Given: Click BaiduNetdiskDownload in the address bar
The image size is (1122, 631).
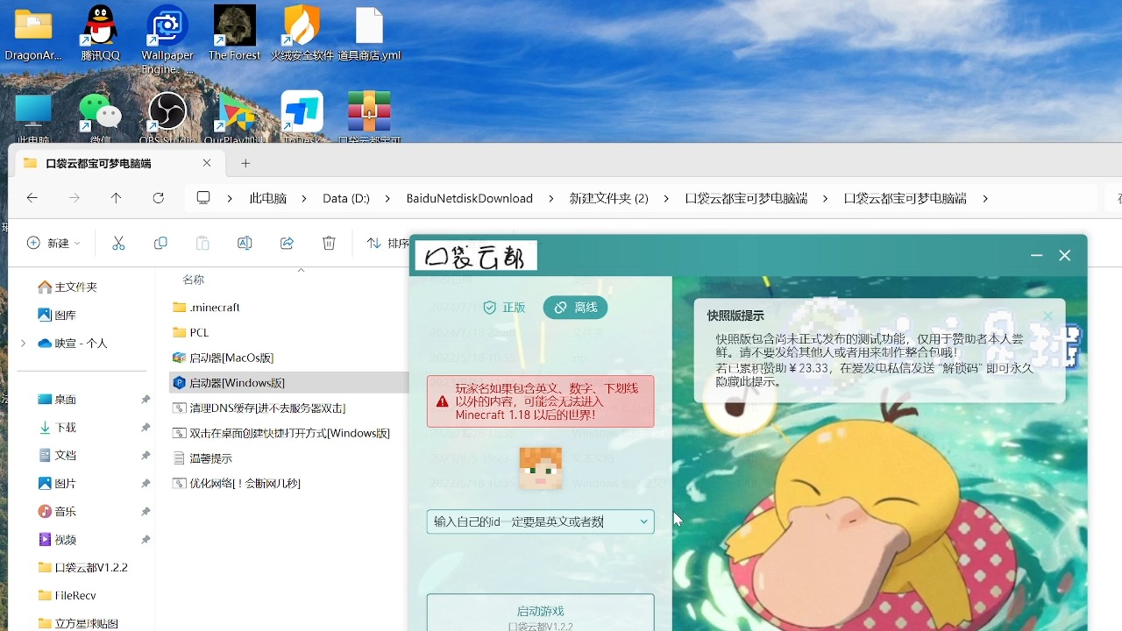Looking at the screenshot, I should 469,199.
